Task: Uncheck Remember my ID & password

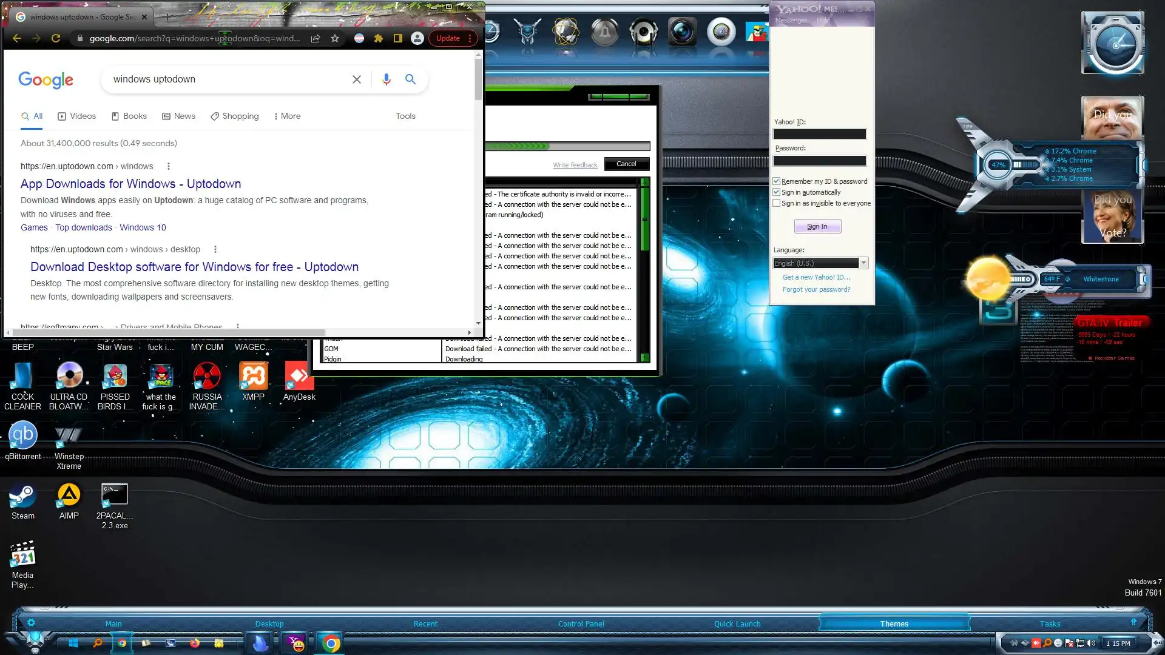Action: [777, 181]
